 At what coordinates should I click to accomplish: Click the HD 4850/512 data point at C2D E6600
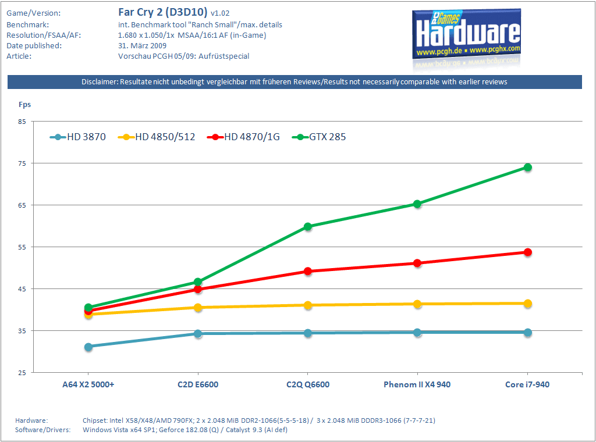(198, 308)
